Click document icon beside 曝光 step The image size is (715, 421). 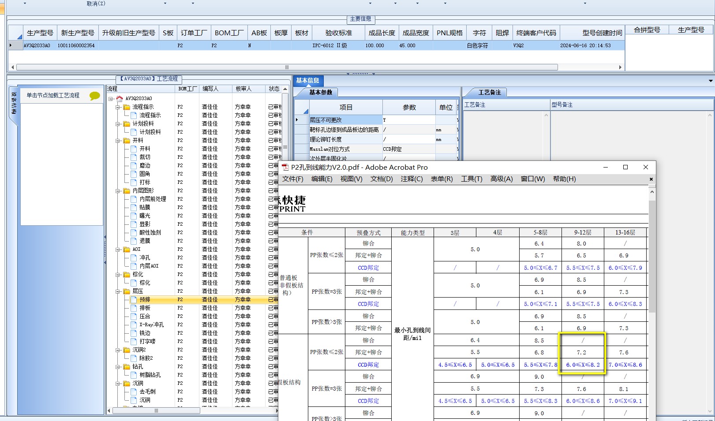tap(134, 216)
